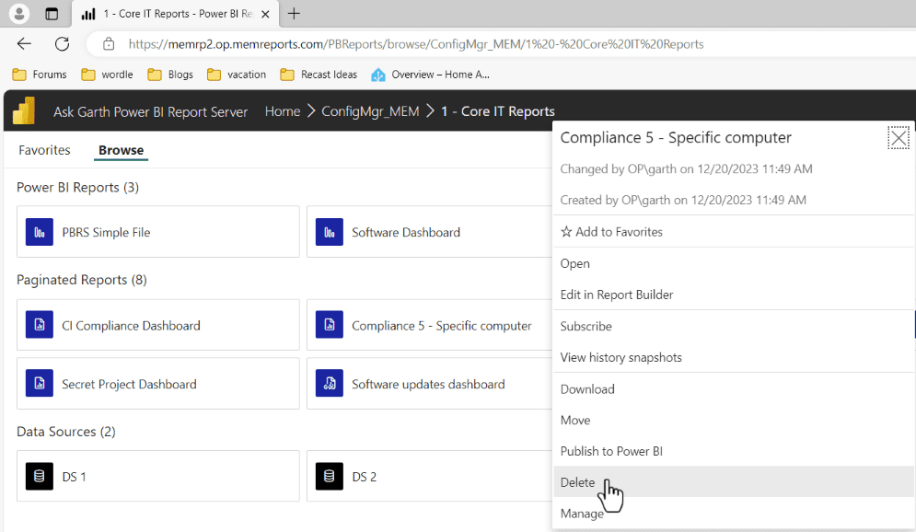The height and width of the screenshot is (532, 916).
Task: Click the Power BI logo icon
Action: (x=24, y=111)
